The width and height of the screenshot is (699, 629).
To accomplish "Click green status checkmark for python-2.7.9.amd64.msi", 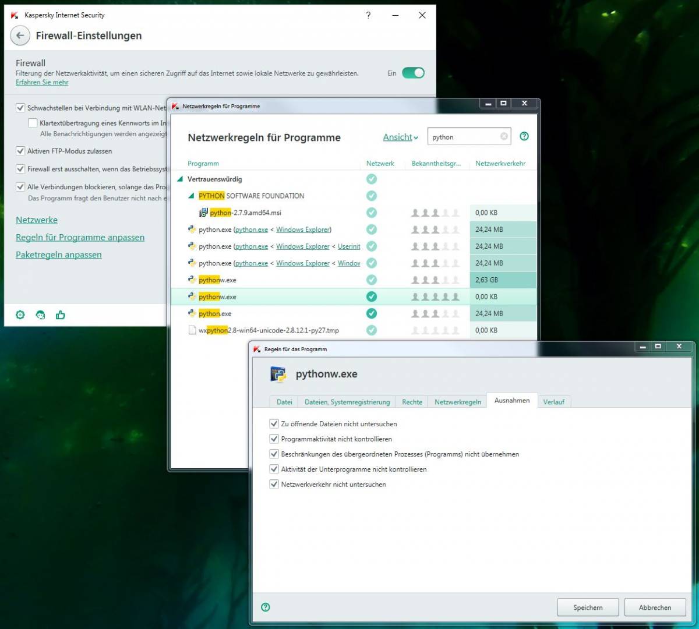I will (x=372, y=213).
